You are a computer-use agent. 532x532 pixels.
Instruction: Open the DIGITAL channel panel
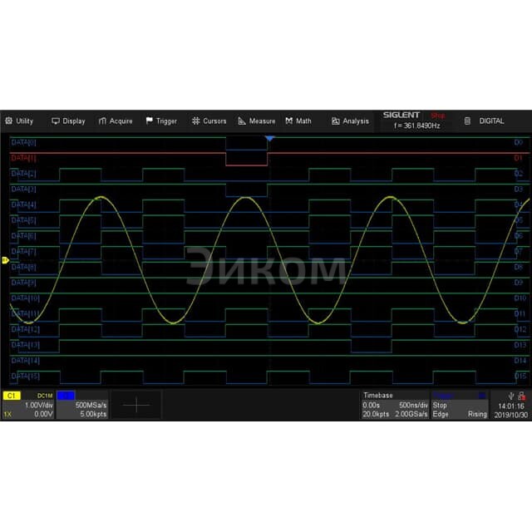tap(485, 121)
